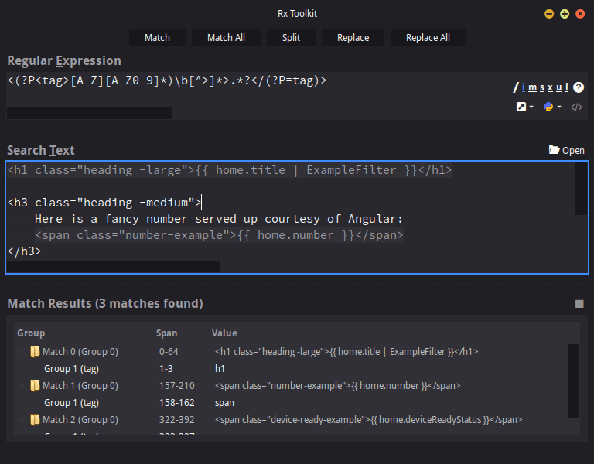594x464 pixels.
Task: Click the Match 0 folder icon
Action: (x=35, y=352)
